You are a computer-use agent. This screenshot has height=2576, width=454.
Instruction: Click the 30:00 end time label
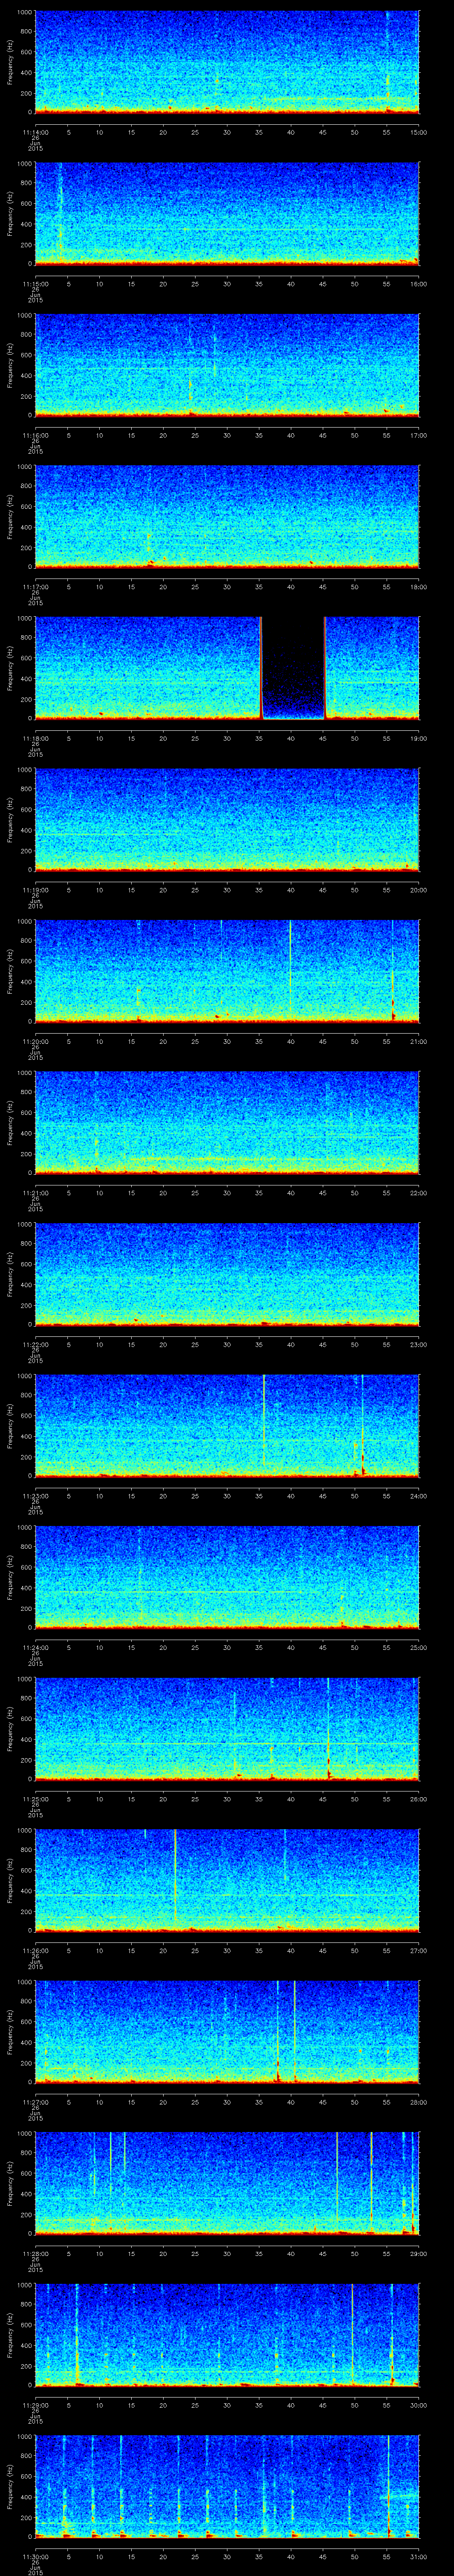click(x=419, y=2404)
